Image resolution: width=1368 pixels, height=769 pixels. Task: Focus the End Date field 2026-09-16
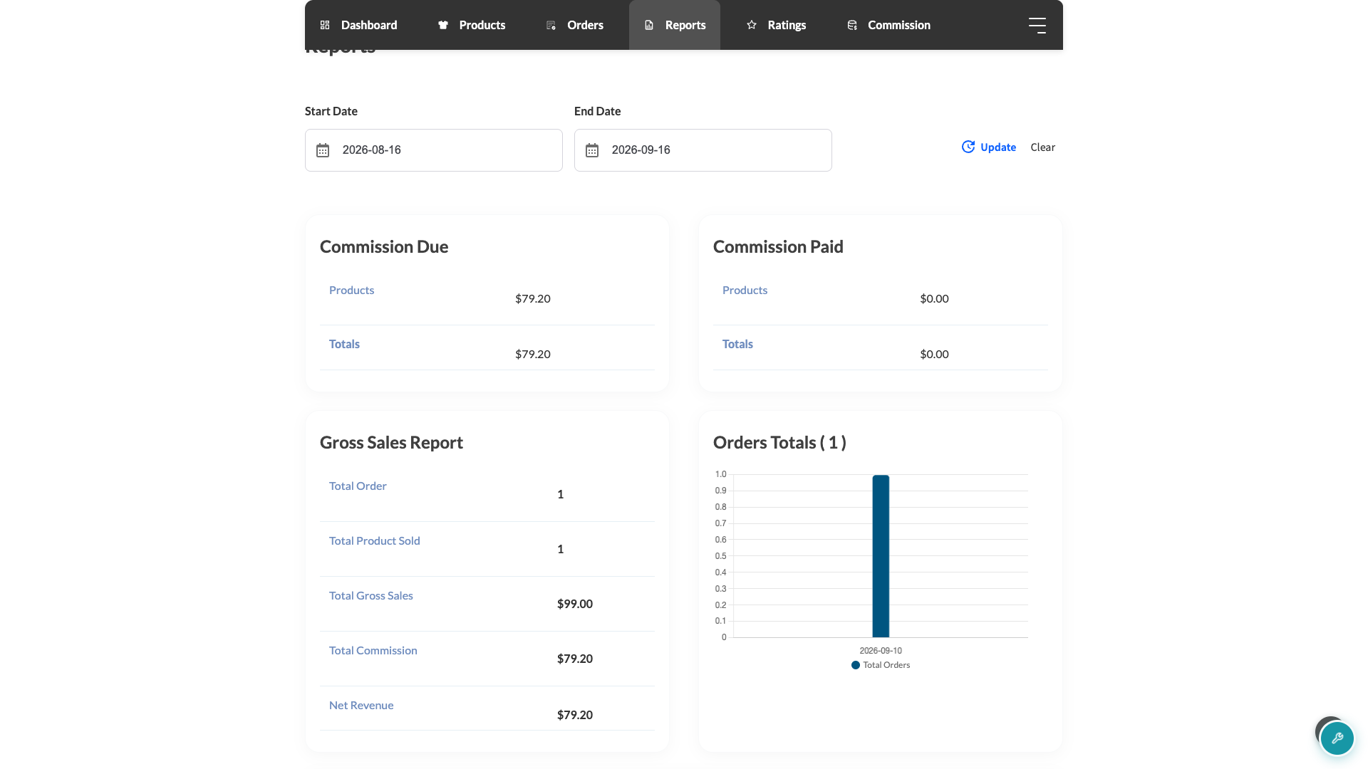tap(703, 150)
